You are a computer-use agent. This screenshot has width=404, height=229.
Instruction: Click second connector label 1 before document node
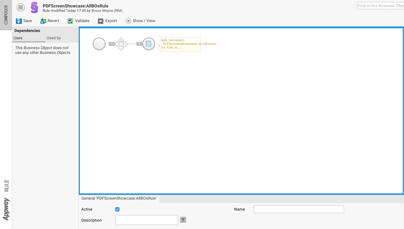139,44
